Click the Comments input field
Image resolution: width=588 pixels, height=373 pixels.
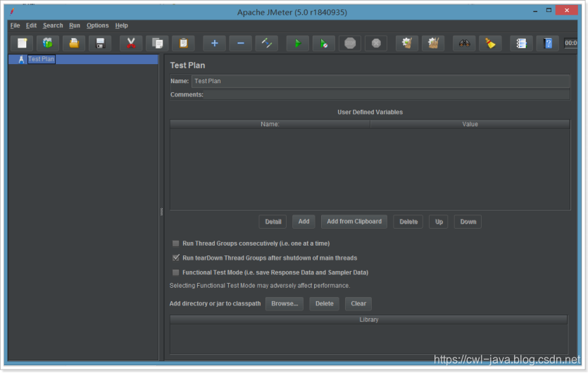coord(387,94)
